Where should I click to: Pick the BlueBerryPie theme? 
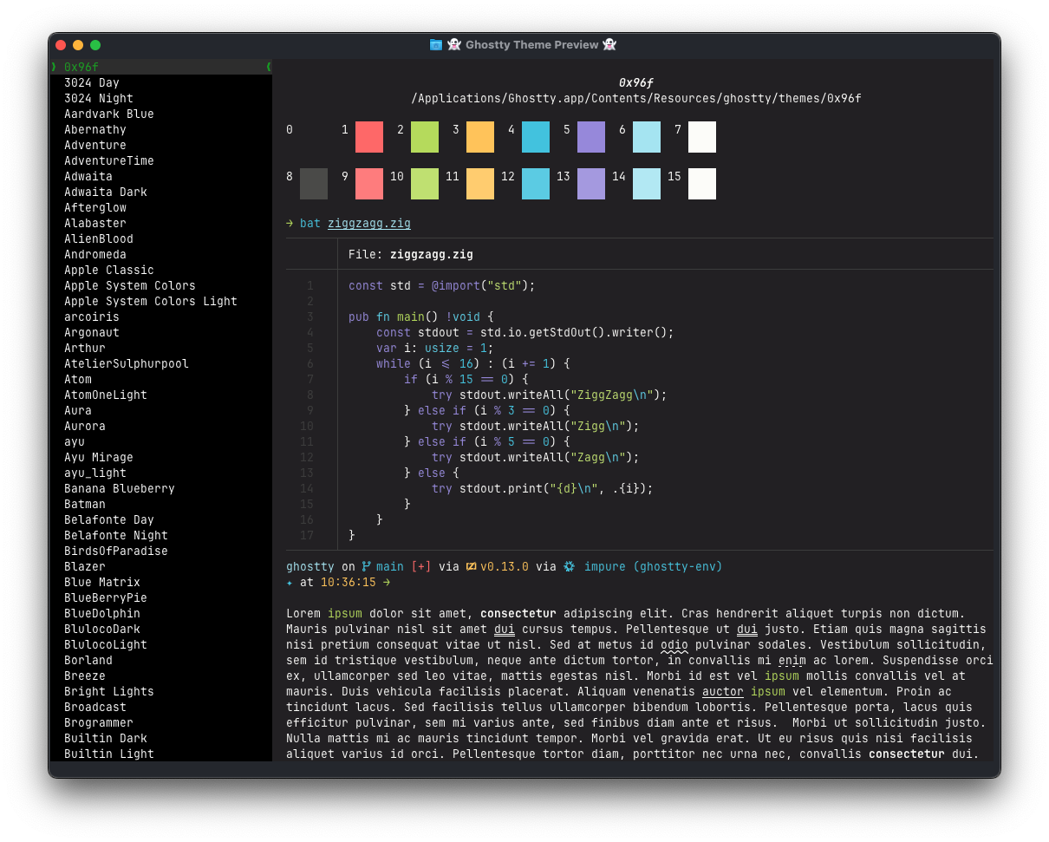[106, 598]
